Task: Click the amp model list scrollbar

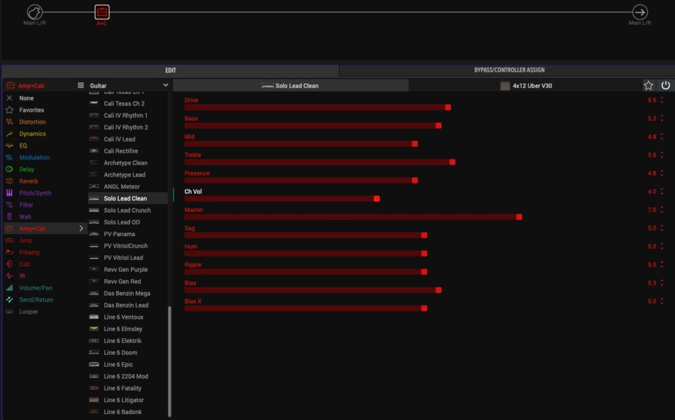Action: [169, 361]
